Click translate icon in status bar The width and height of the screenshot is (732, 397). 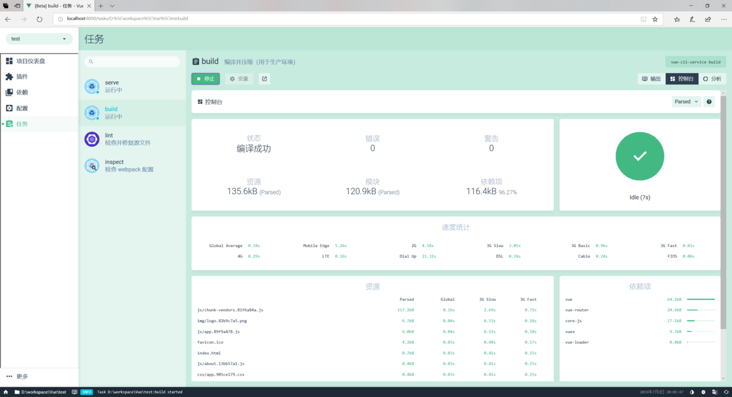715,392
